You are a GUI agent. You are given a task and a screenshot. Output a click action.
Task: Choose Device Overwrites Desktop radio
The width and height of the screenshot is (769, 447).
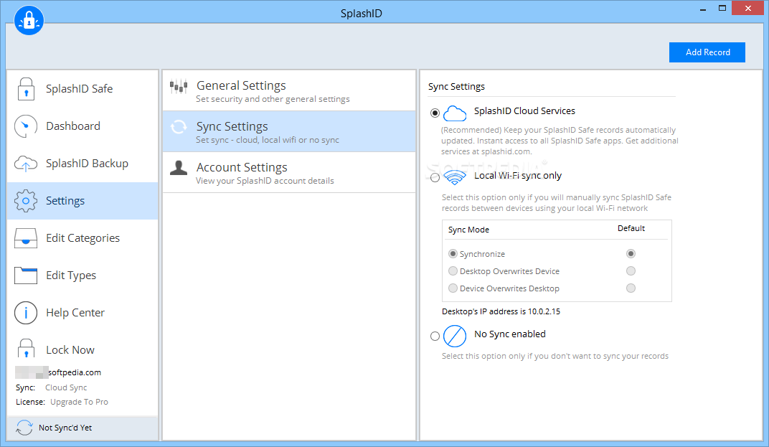pos(453,288)
